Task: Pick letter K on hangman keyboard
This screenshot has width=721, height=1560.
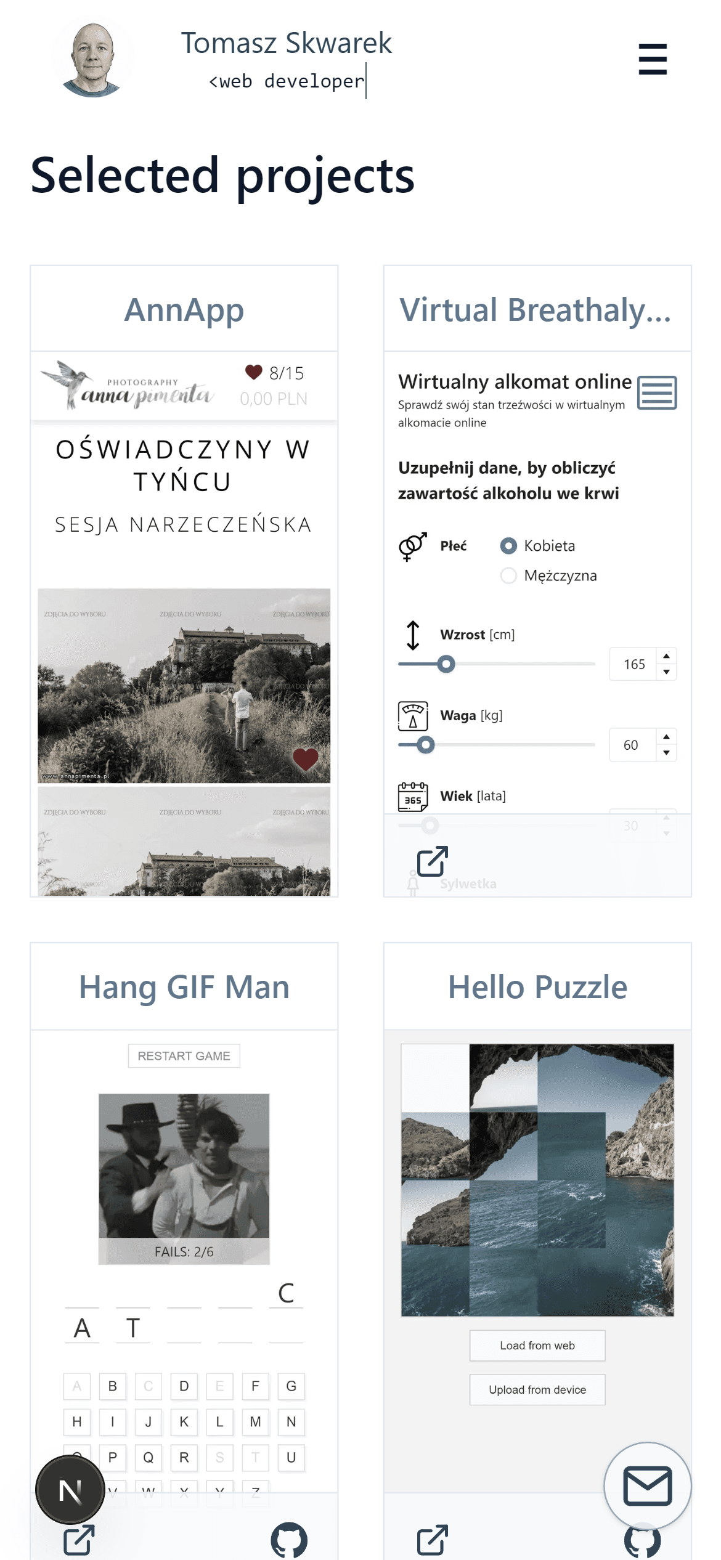Action: click(x=184, y=1422)
